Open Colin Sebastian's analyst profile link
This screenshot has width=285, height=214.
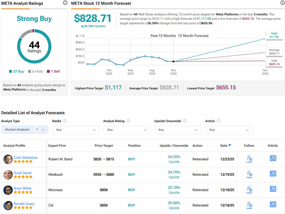[26, 157]
